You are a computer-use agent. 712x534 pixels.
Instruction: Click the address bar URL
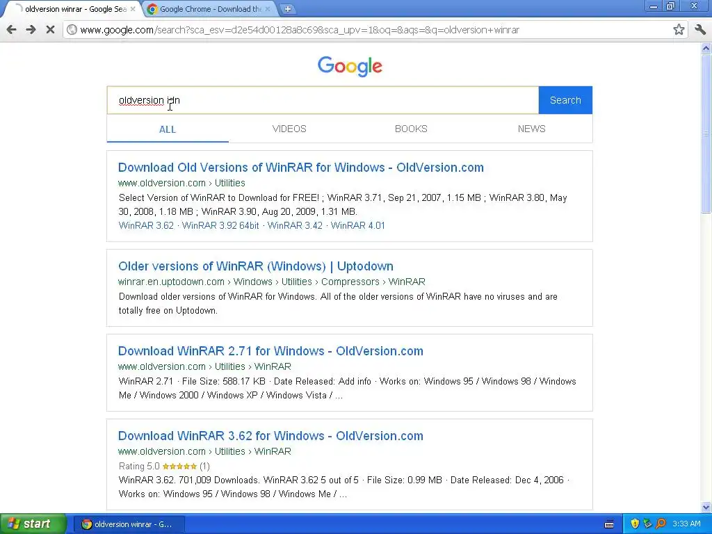click(299, 30)
